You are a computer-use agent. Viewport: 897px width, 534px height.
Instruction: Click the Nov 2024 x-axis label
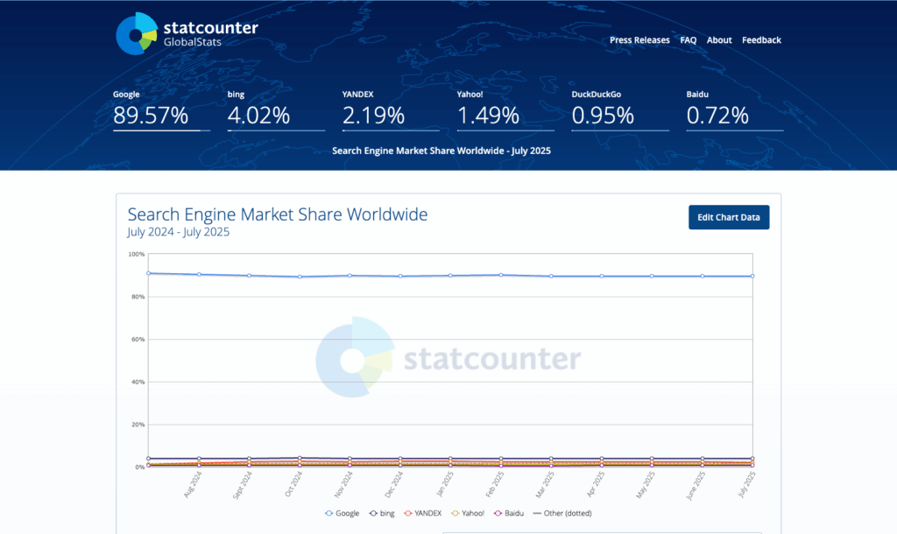343,485
